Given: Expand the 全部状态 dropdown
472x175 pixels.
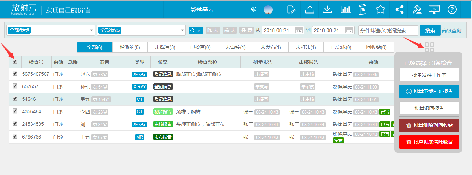Looking at the screenshot, I should click(142, 30).
